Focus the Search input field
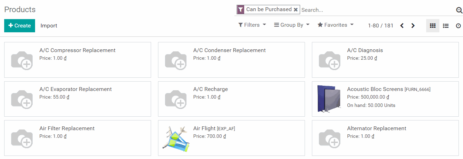Image resolution: width=463 pixels, height=159 pixels. click(377, 10)
